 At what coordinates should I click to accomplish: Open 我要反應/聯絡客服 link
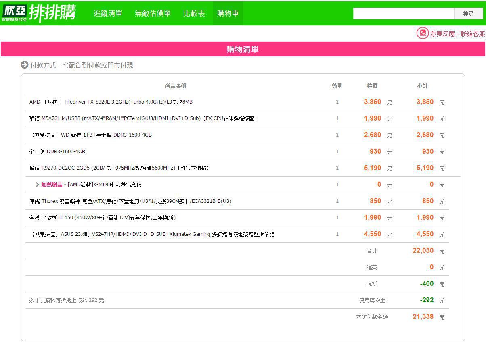click(x=457, y=34)
